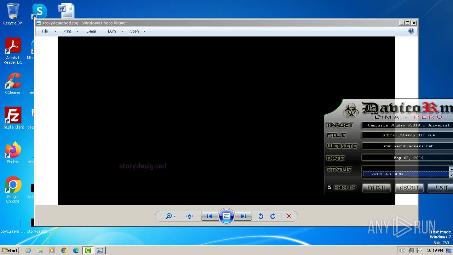
Task: Expand the zoom slider dropdown arrow
Action: pyautogui.click(x=174, y=216)
